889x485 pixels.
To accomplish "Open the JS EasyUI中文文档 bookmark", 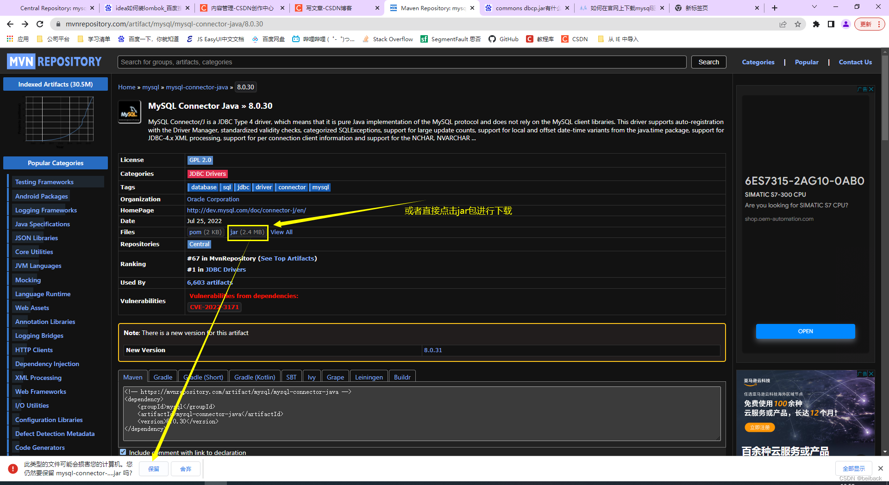I will [x=215, y=39].
